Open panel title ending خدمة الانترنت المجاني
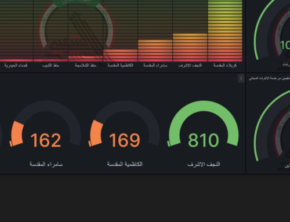Image resolution: width=290 pixels, height=222 pixels. click(x=270, y=78)
